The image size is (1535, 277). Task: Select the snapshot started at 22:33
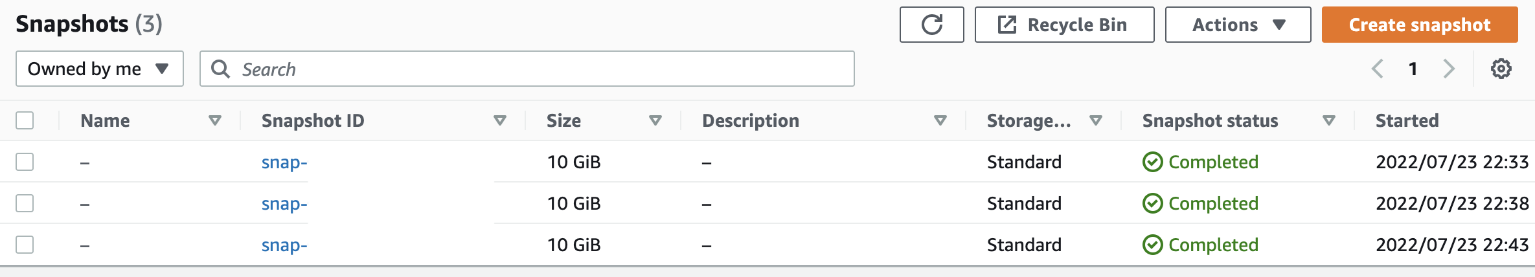coord(25,162)
